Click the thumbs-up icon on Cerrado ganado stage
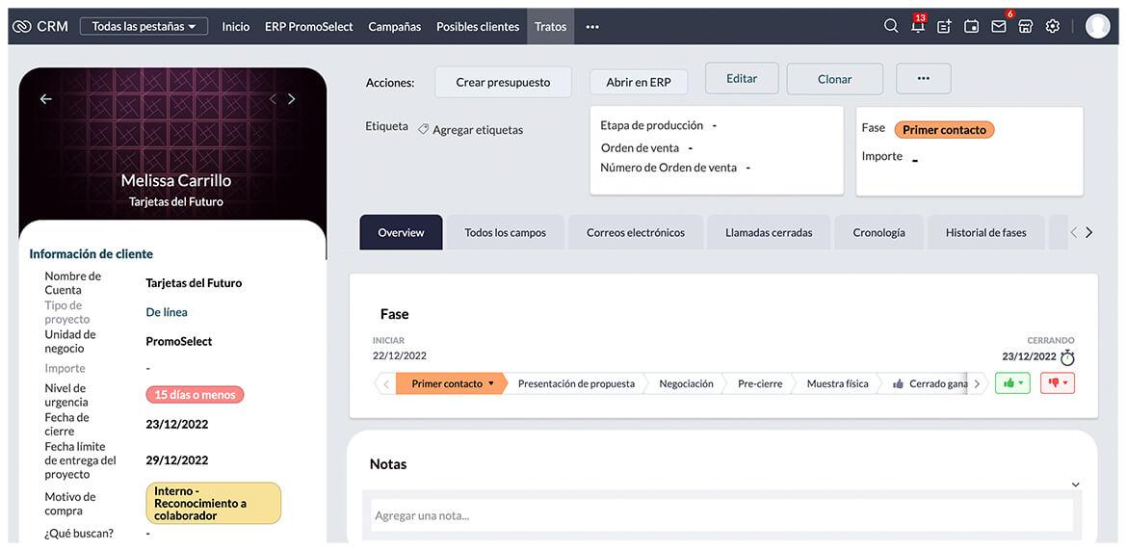Screen dimensions: 1127x551 [898, 383]
